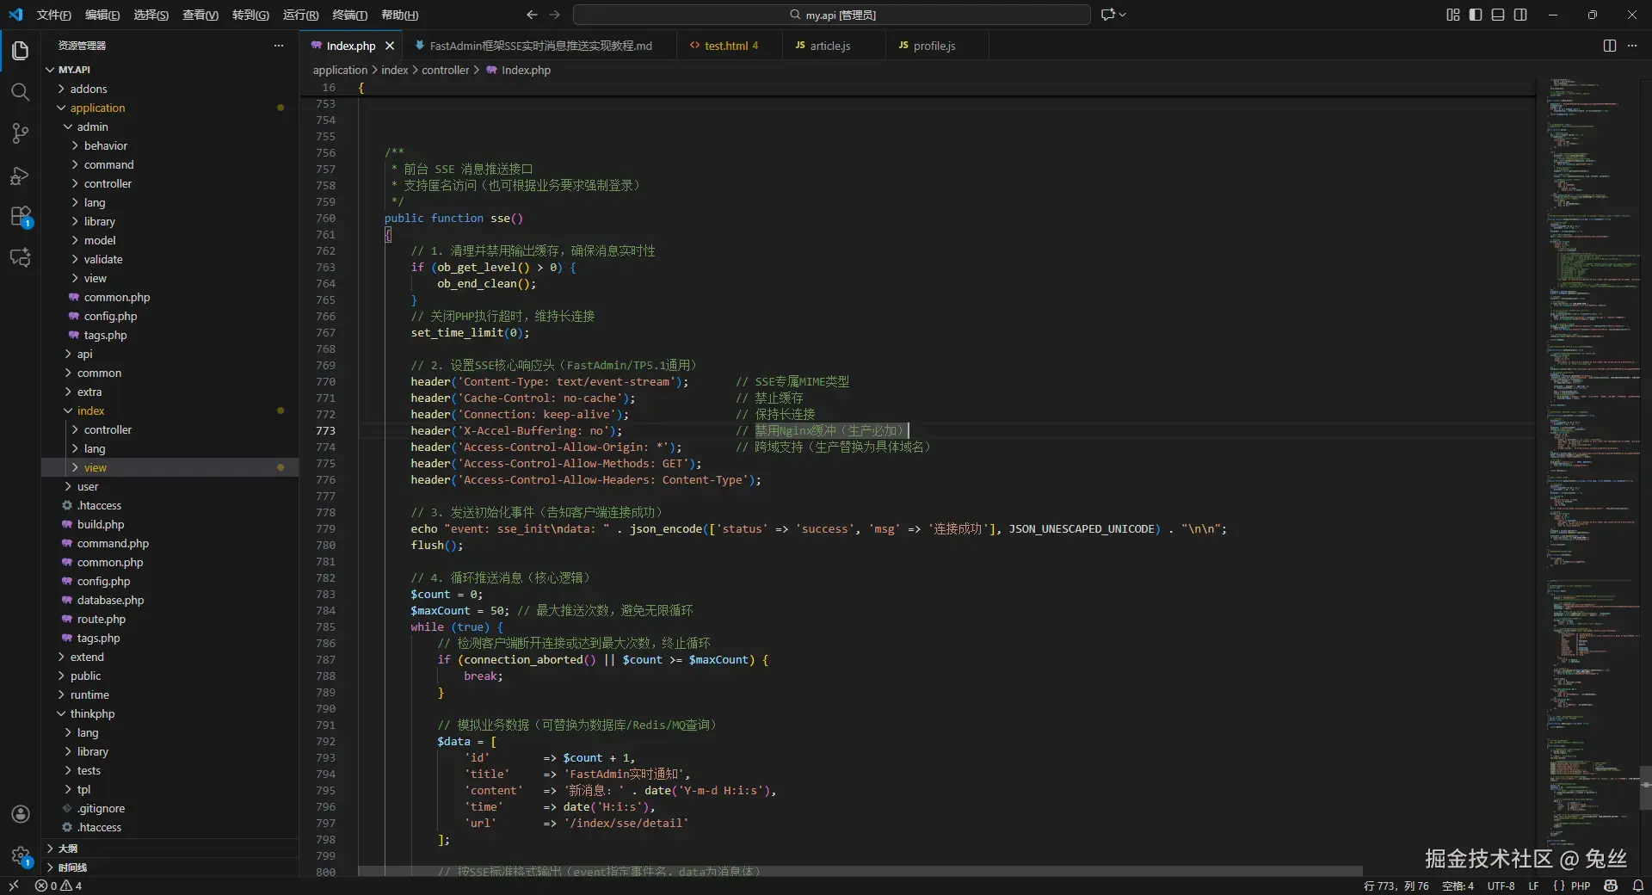Toggle the bottom panel visibility
The height and width of the screenshot is (895, 1652).
pos(1498,15)
